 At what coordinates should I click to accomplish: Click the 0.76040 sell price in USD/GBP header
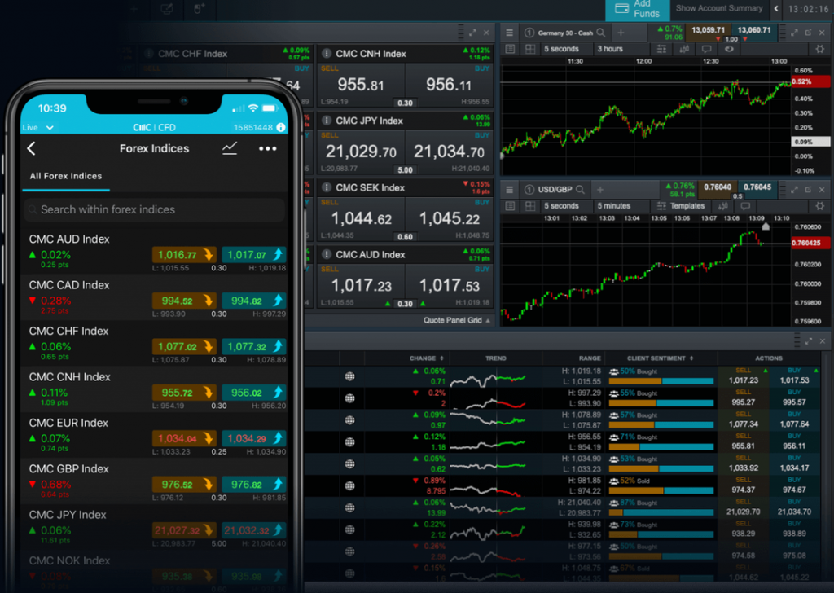(x=717, y=187)
